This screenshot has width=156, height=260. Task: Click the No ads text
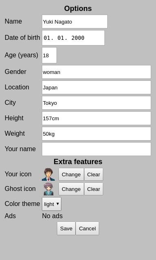coord(52,216)
